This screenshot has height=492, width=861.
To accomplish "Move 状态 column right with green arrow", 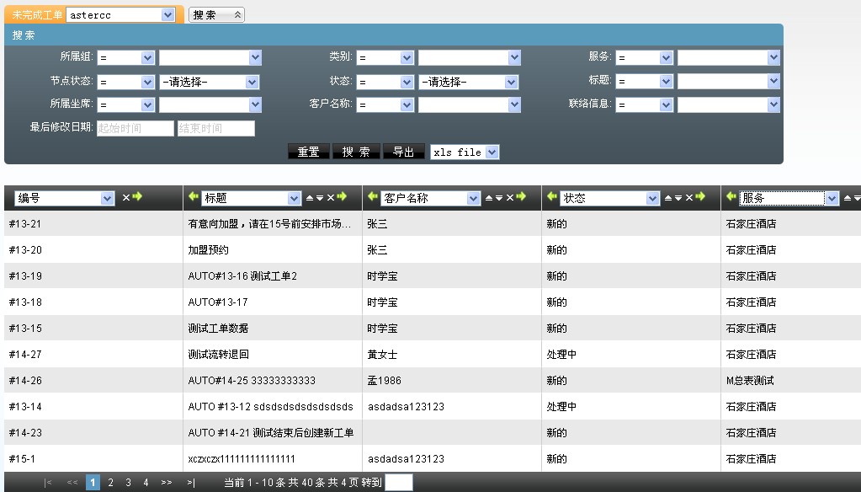I will click(700, 197).
